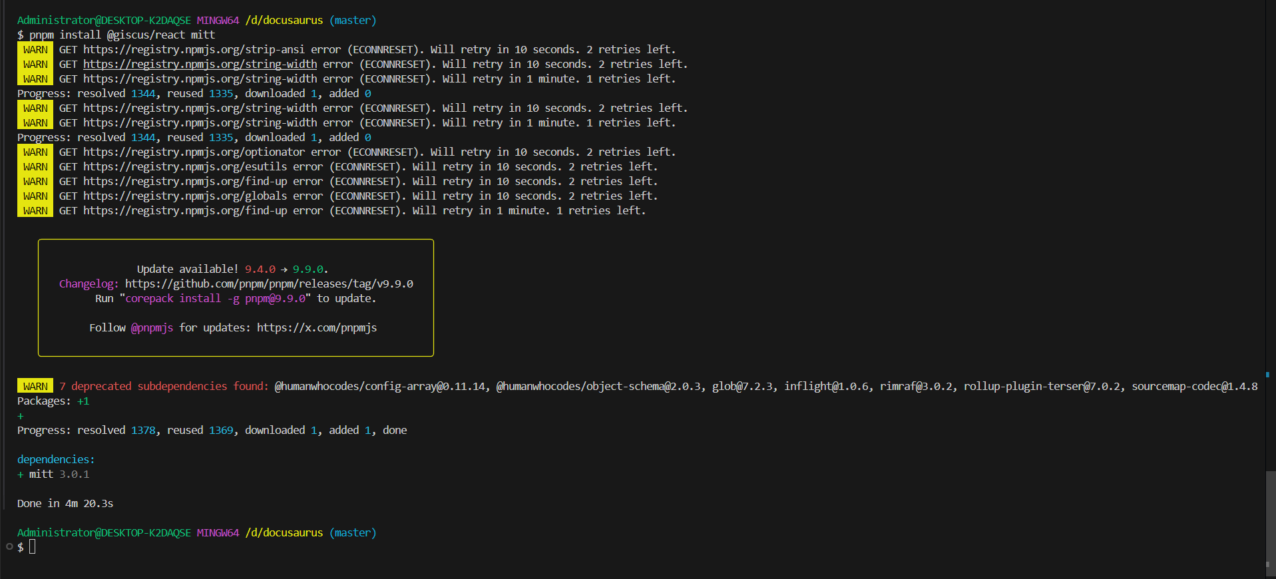Click the esutils registry URL
The width and height of the screenshot is (1276, 579).
click(185, 167)
